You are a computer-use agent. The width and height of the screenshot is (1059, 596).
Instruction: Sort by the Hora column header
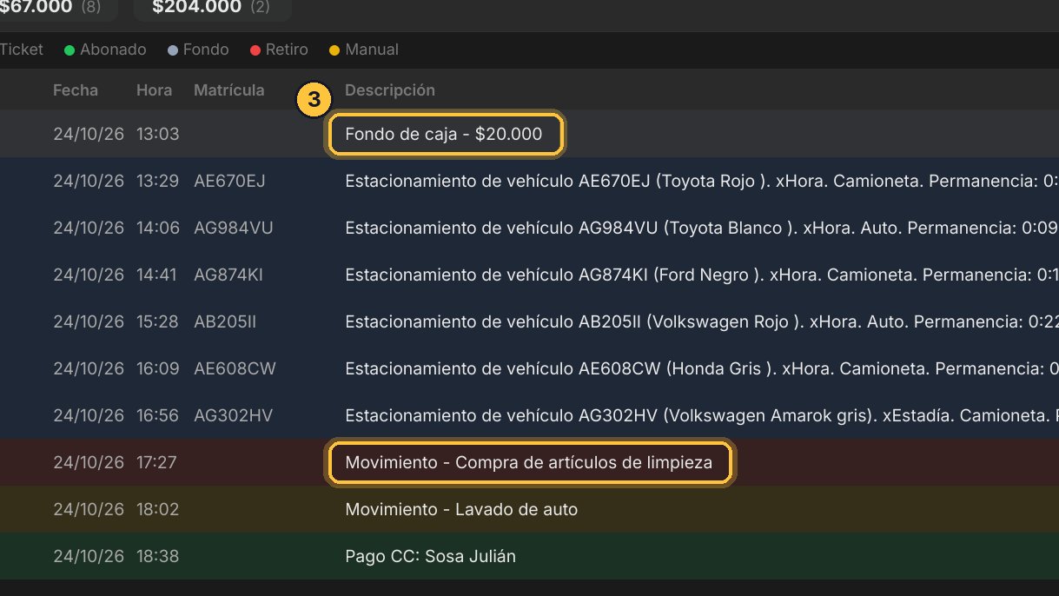154,90
